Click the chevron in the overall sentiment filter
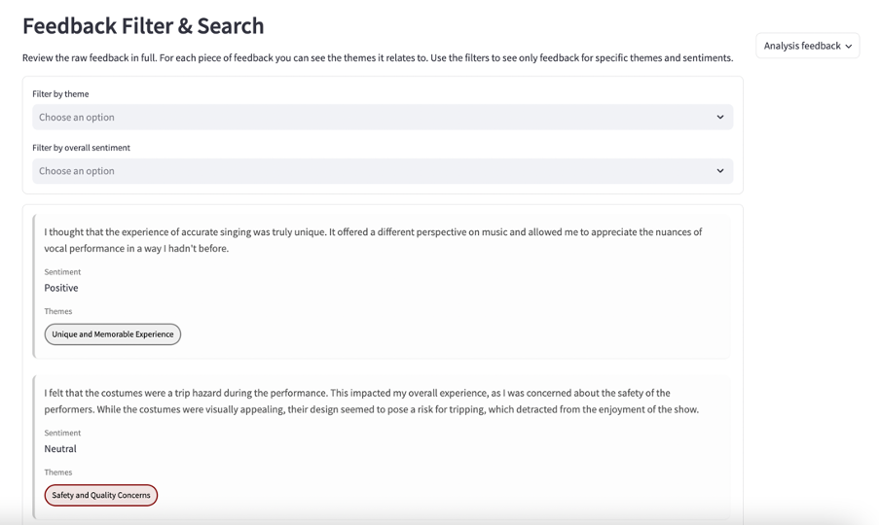 click(720, 171)
